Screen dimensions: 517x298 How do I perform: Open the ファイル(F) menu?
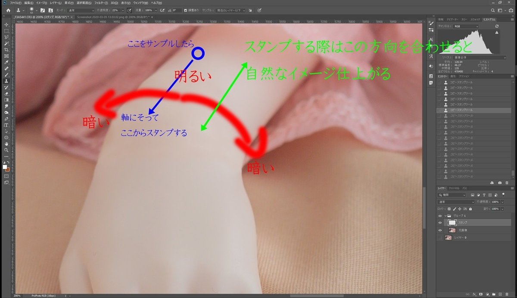point(16,3)
